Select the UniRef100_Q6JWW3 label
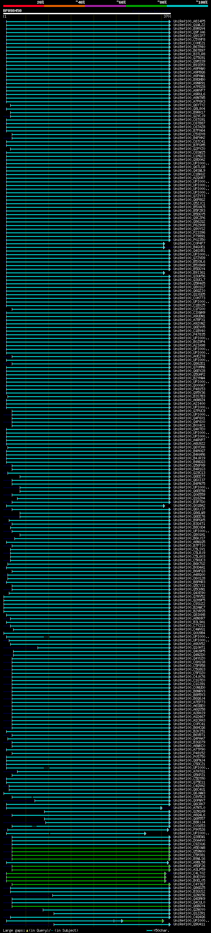Screen dimensions: 211x933 click(x=189, y=793)
